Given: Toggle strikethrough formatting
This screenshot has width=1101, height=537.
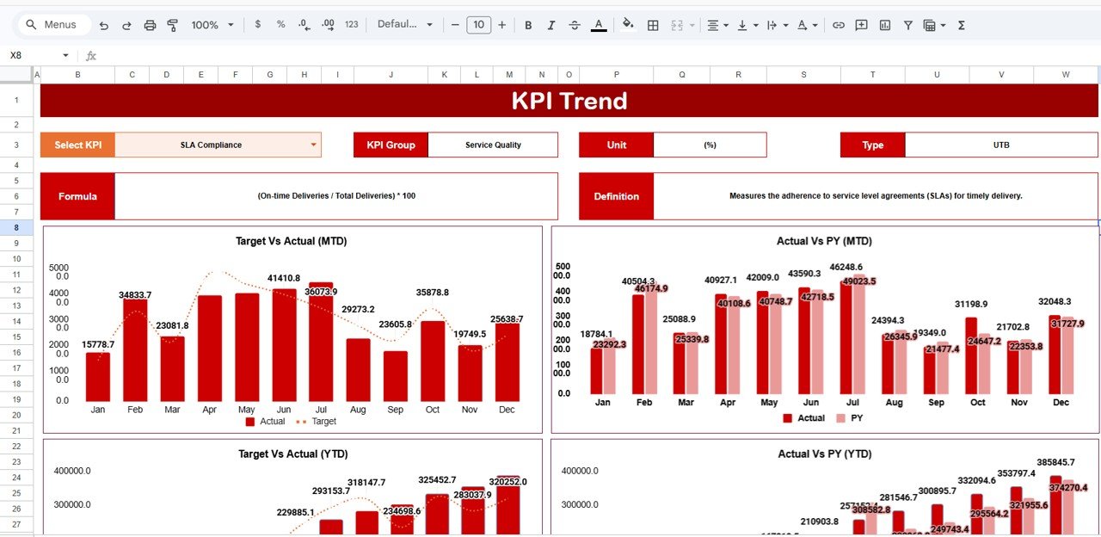Looking at the screenshot, I should point(575,25).
